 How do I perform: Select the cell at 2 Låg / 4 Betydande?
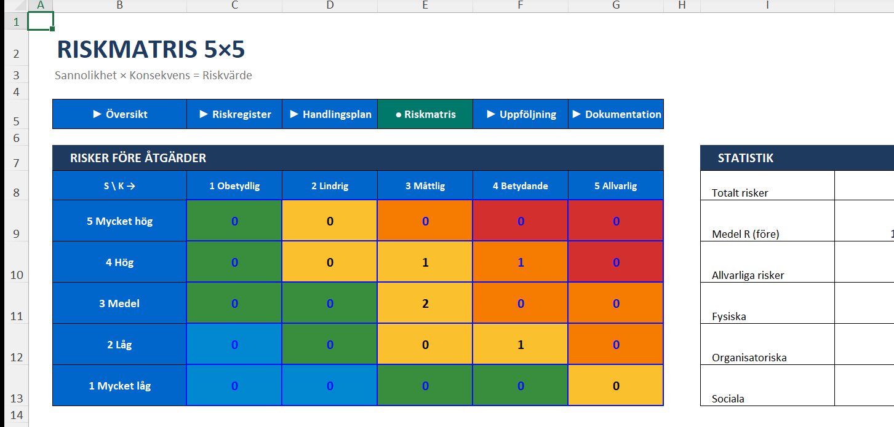click(x=521, y=344)
